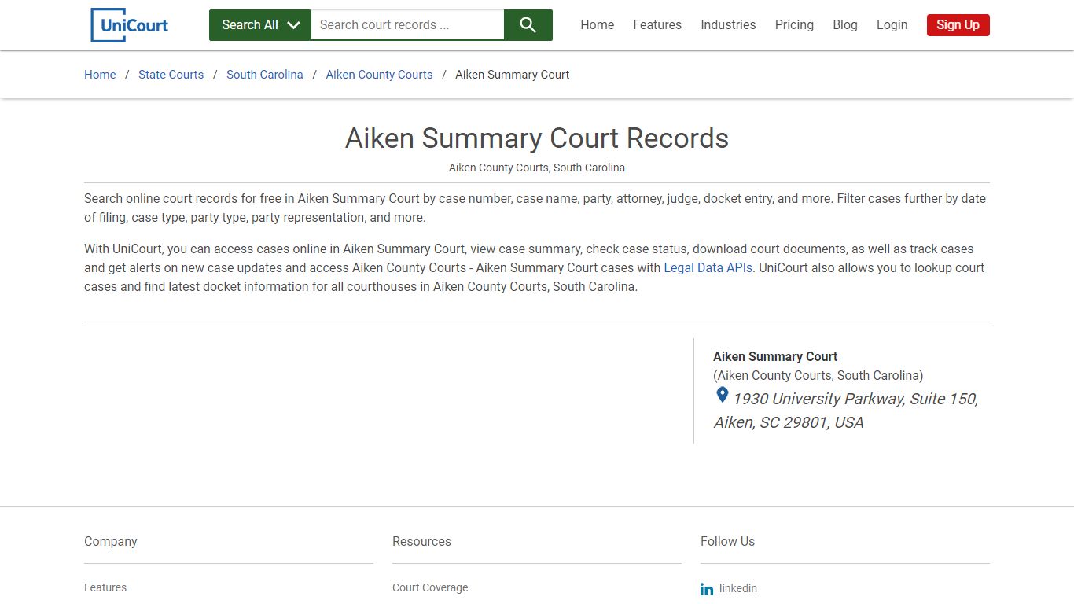Viewport: 1074px width, 604px height.
Task: Open the linkedin text link
Action: pos(738,588)
